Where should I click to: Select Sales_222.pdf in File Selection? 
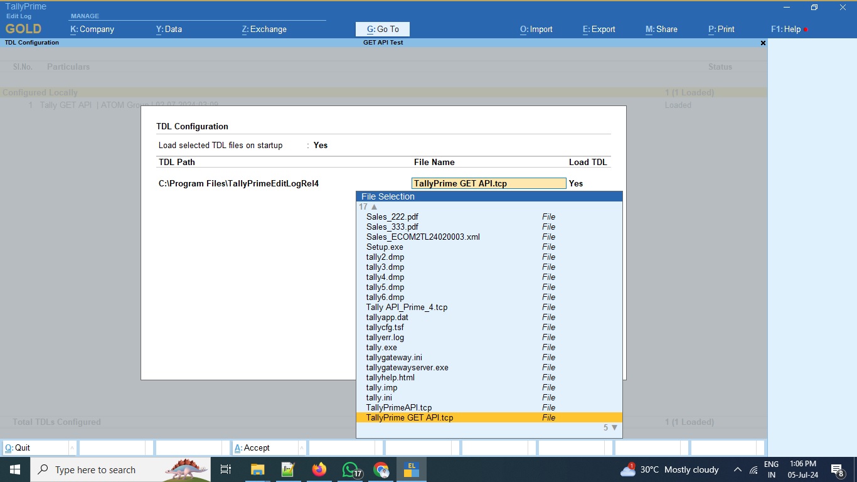[489, 217]
